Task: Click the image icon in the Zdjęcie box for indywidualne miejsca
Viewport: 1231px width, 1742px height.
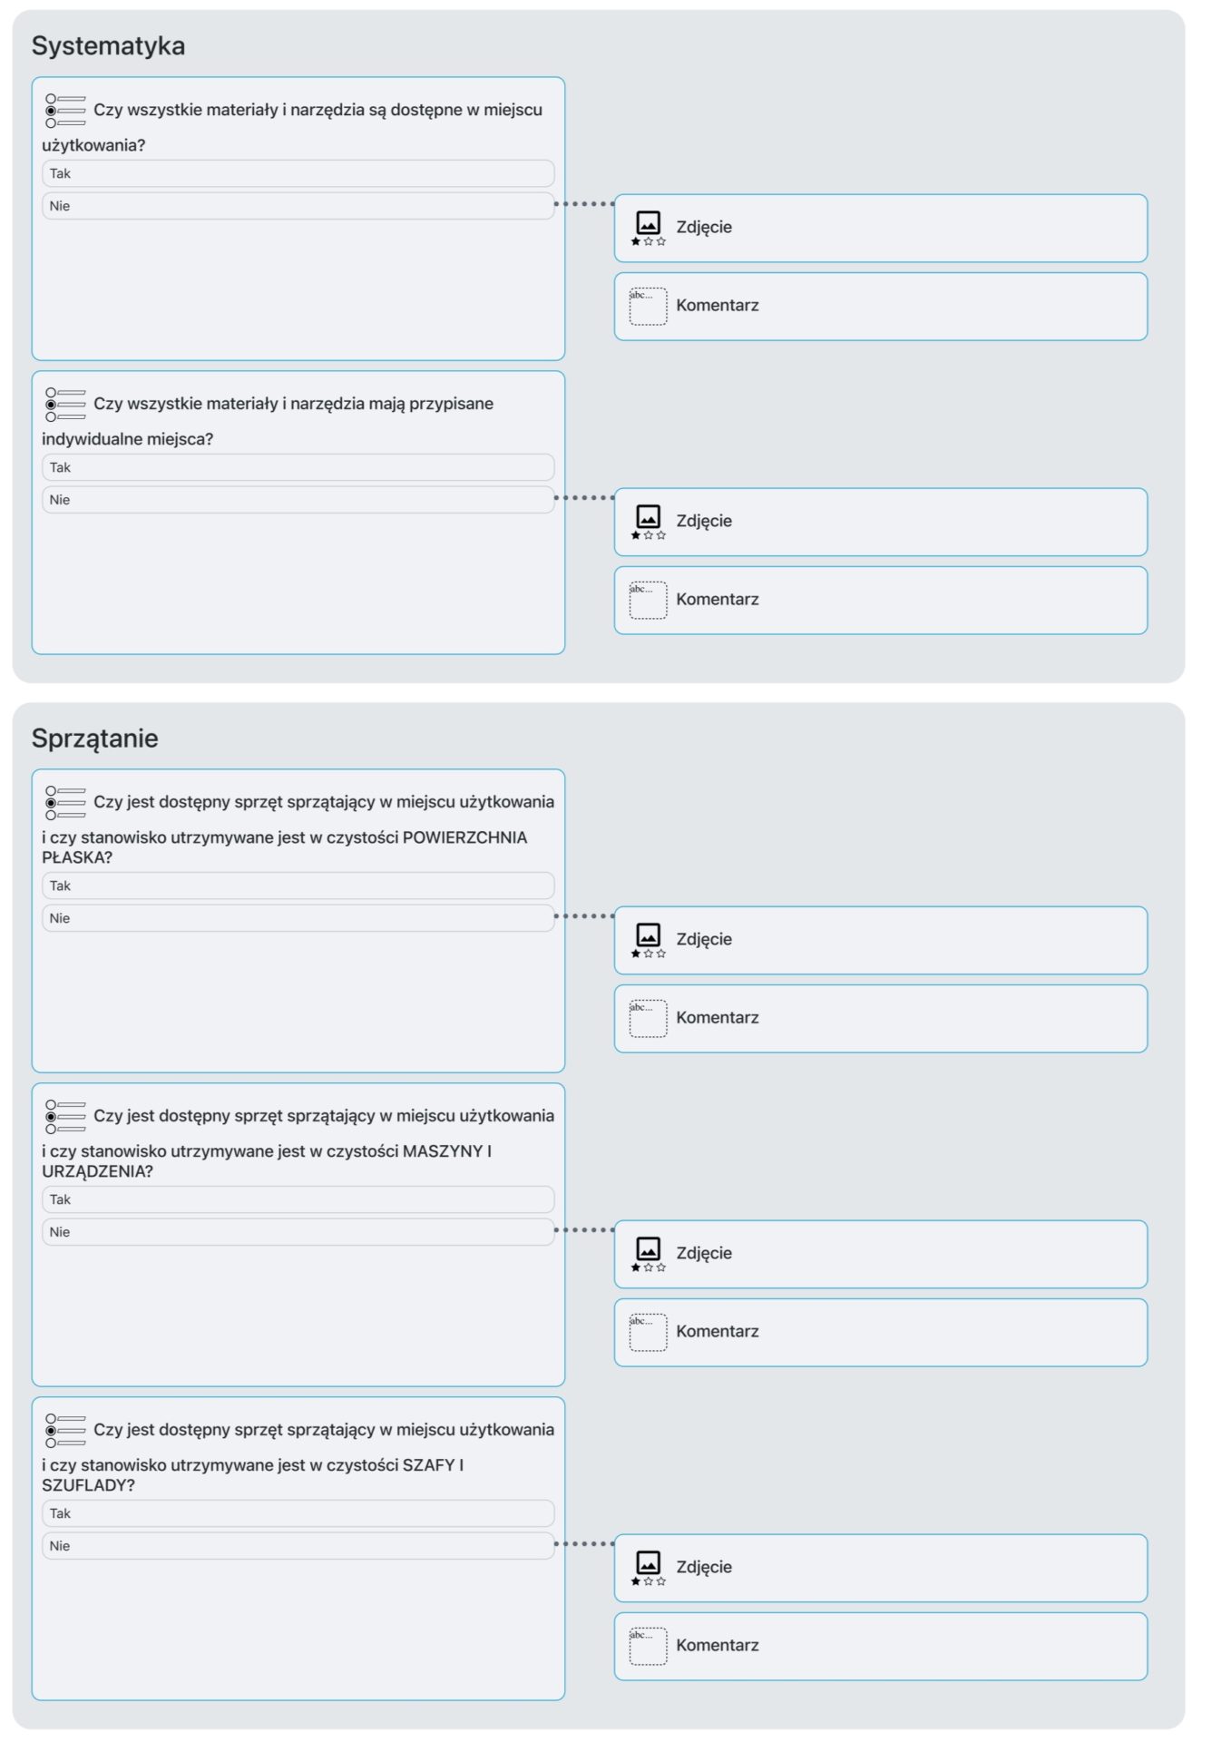Action: tap(648, 522)
